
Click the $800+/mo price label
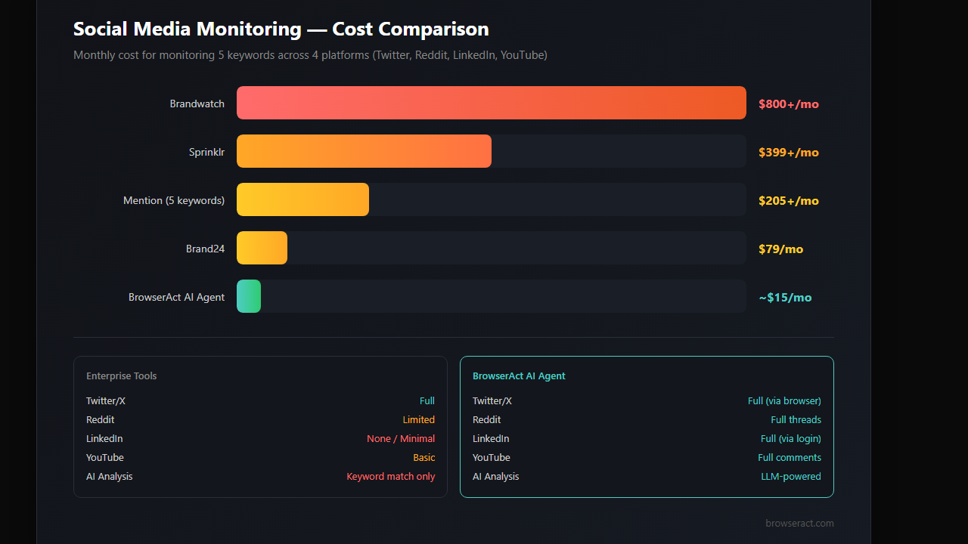[788, 104]
